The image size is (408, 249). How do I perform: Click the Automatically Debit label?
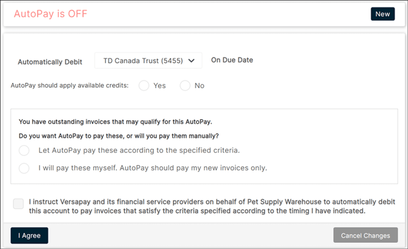[x=50, y=62]
